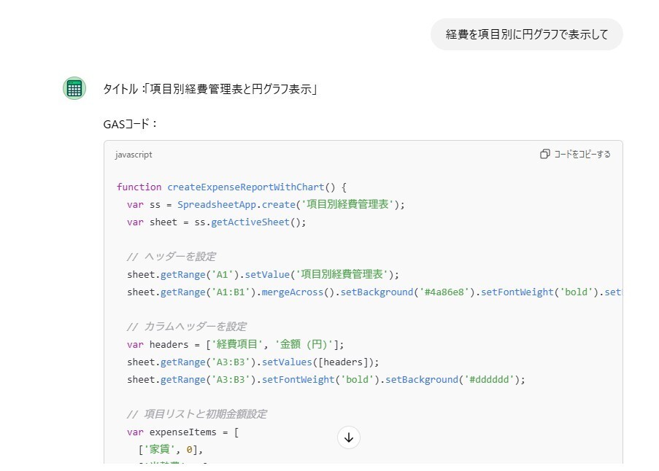Click the title text 項目別経費管理表と円グラフ表示

[231, 89]
